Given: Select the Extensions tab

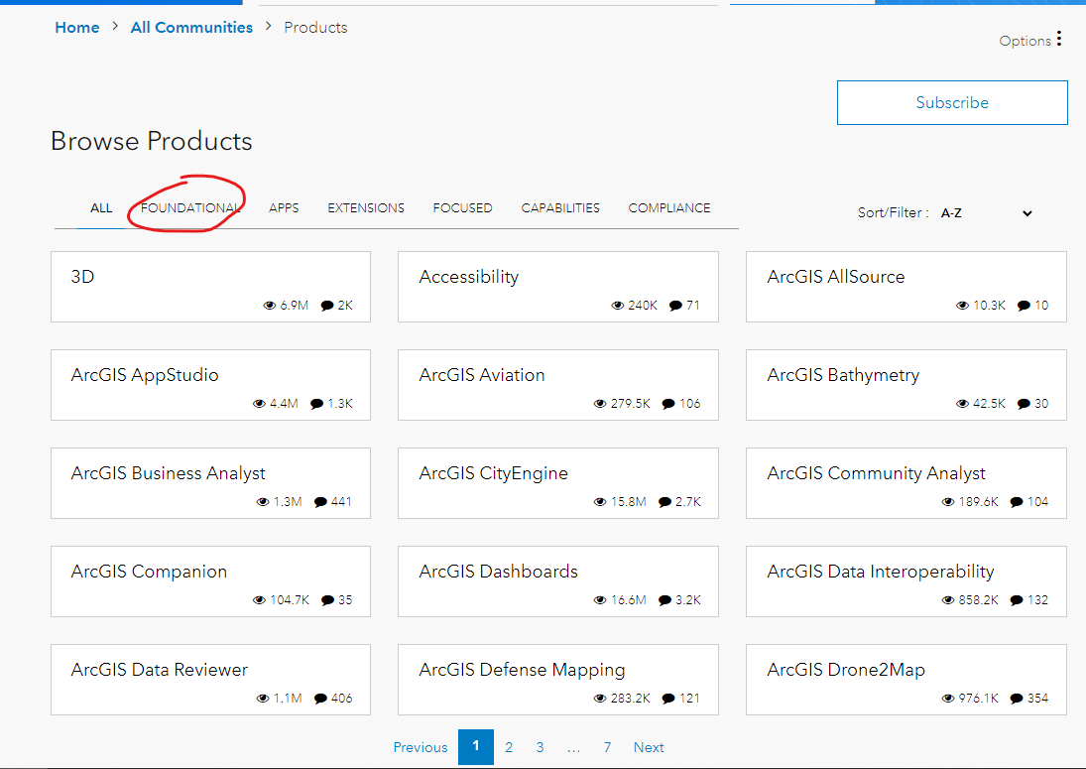Looking at the screenshot, I should 366,208.
